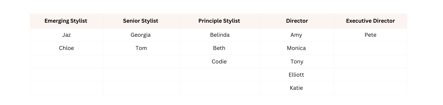Click the empty cell below Chloe
The height and width of the screenshot is (105, 443).
pyautogui.click(x=66, y=61)
